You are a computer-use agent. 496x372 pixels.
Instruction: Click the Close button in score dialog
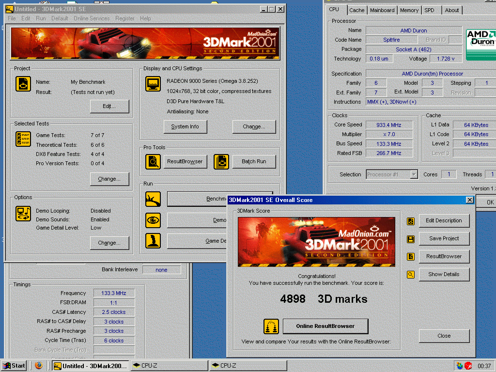(x=444, y=336)
